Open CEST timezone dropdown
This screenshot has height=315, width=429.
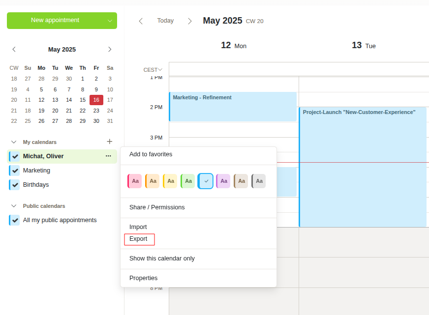153,69
